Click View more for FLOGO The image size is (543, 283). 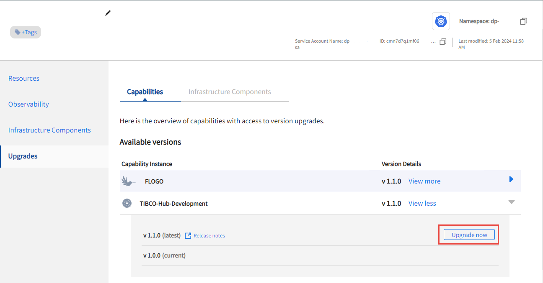pyautogui.click(x=424, y=181)
